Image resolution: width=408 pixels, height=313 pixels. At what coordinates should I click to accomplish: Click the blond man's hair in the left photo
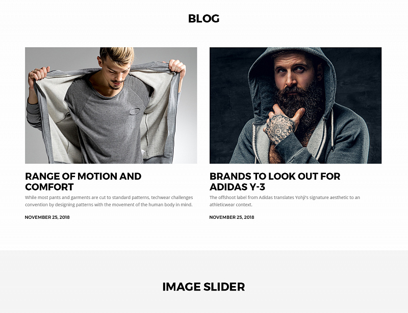coord(117,54)
